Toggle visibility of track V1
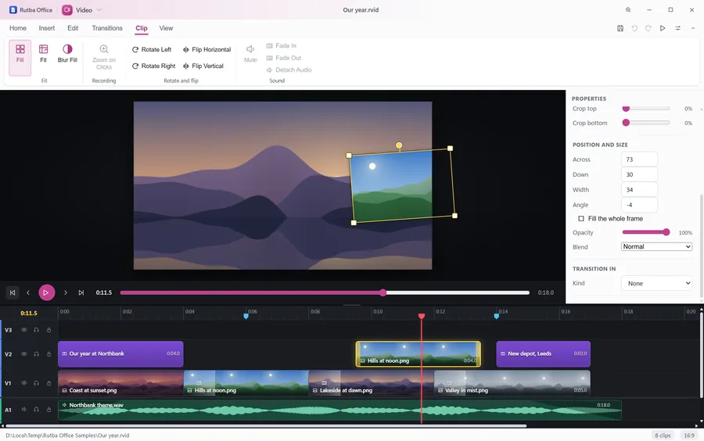The image size is (704, 441). point(23,383)
